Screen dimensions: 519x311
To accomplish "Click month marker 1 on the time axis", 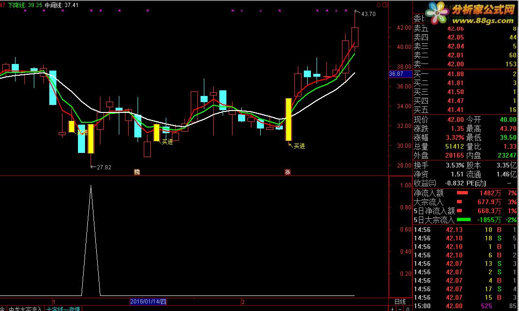I will 54,302.
